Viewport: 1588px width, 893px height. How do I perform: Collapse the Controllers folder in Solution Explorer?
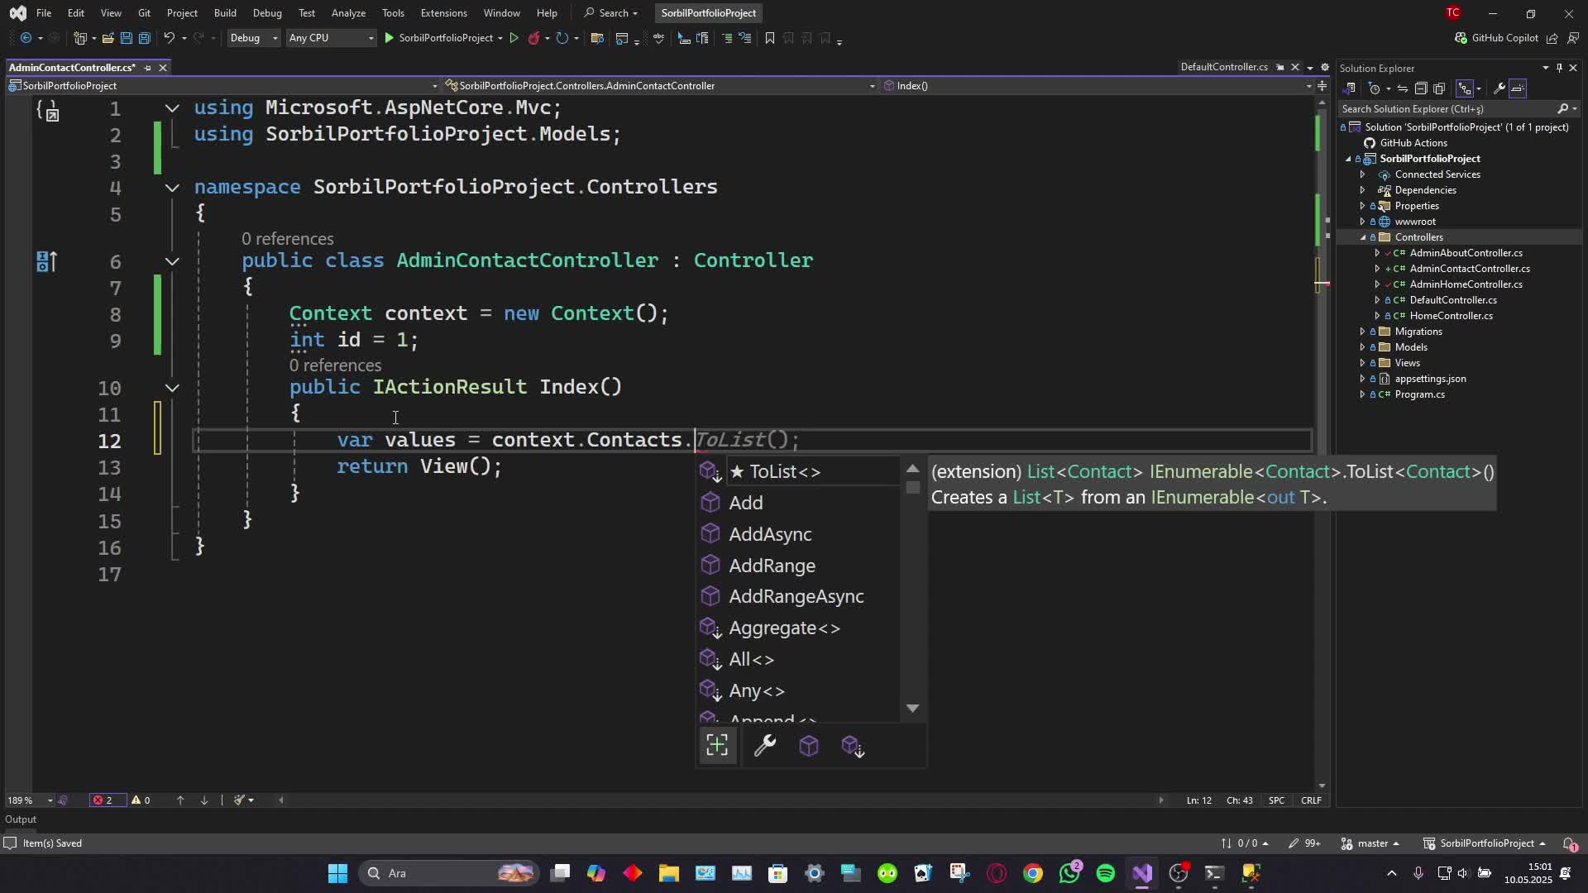1363,237
